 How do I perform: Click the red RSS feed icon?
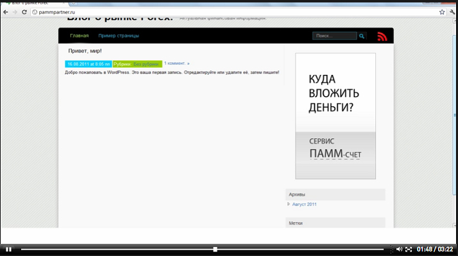(x=382, y=36)
